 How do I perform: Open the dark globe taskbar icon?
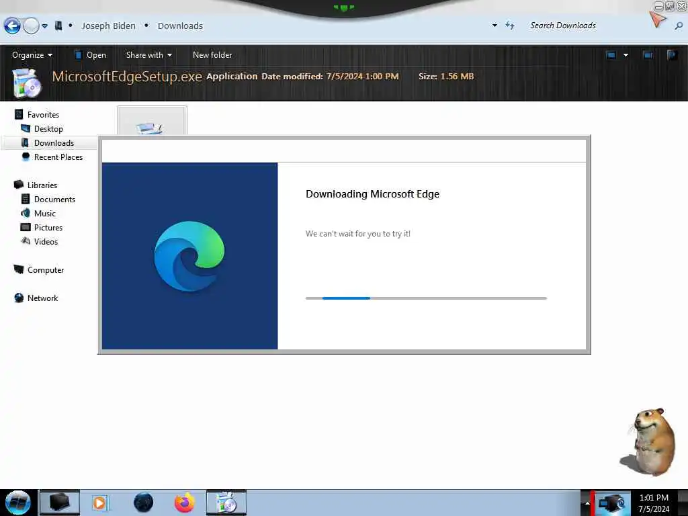(143, 503)
